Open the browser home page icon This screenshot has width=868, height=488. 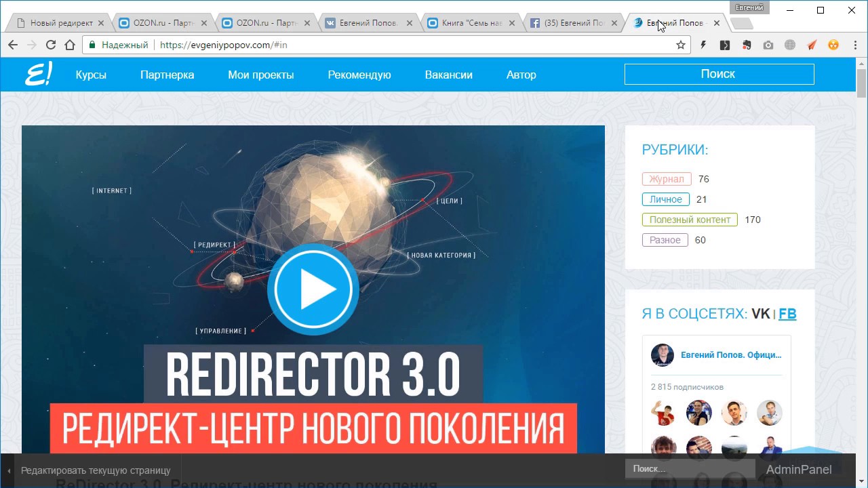point(70,45)
